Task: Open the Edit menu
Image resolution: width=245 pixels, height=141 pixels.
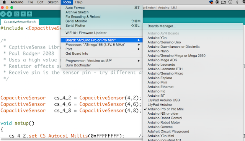Action: (x=40, y=2)
